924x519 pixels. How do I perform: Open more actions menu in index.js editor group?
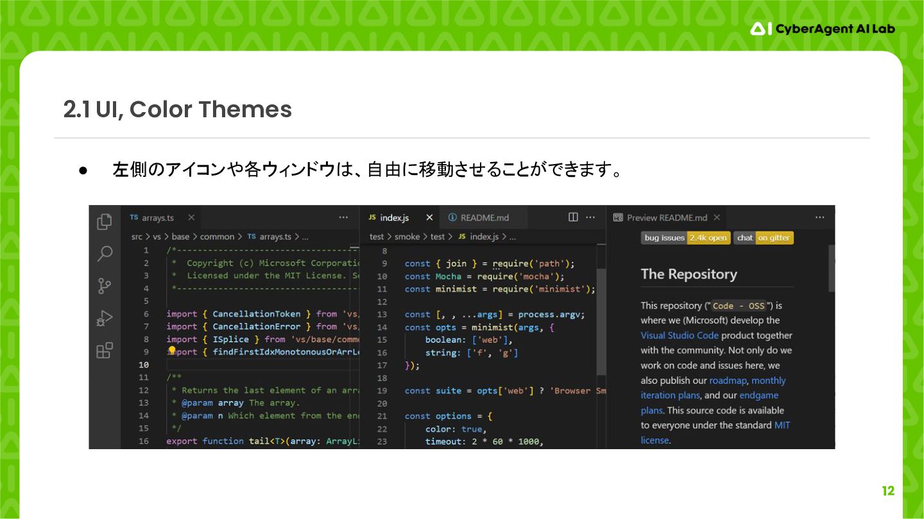coord(590,218)
